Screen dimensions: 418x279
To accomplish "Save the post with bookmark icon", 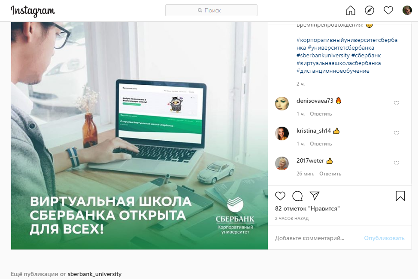I will coord(400,196).
